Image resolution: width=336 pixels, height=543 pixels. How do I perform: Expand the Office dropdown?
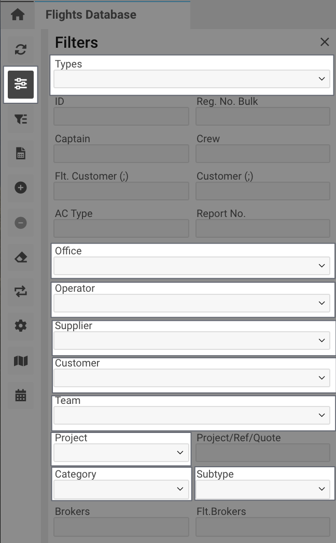click(x=191, y=265)
